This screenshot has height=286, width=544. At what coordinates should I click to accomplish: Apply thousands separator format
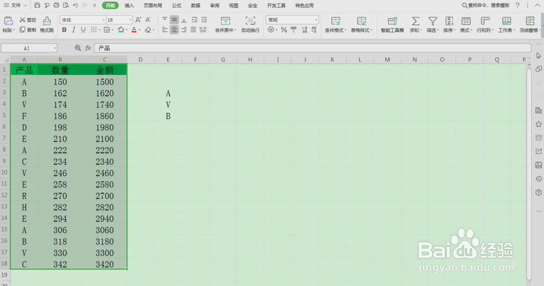[x=294, y=30]
